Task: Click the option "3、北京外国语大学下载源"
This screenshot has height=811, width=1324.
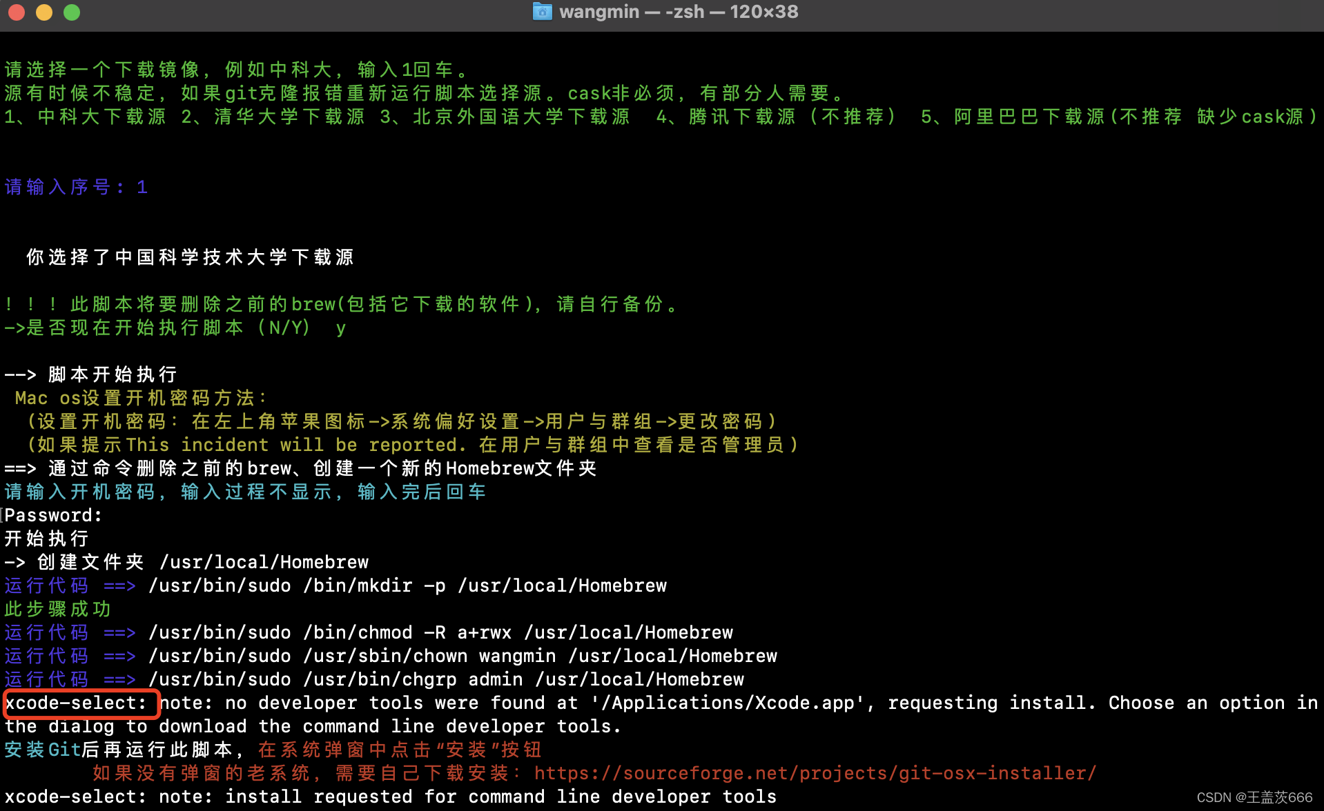Action: click(505, 117)
